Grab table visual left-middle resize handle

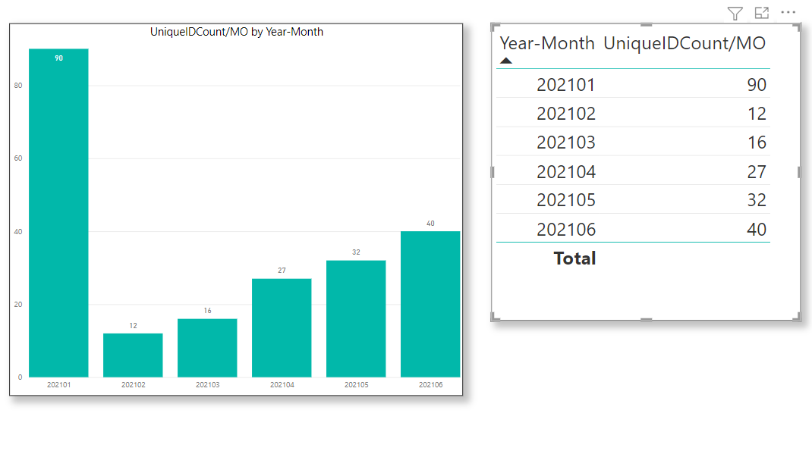(x=492, y=172)
